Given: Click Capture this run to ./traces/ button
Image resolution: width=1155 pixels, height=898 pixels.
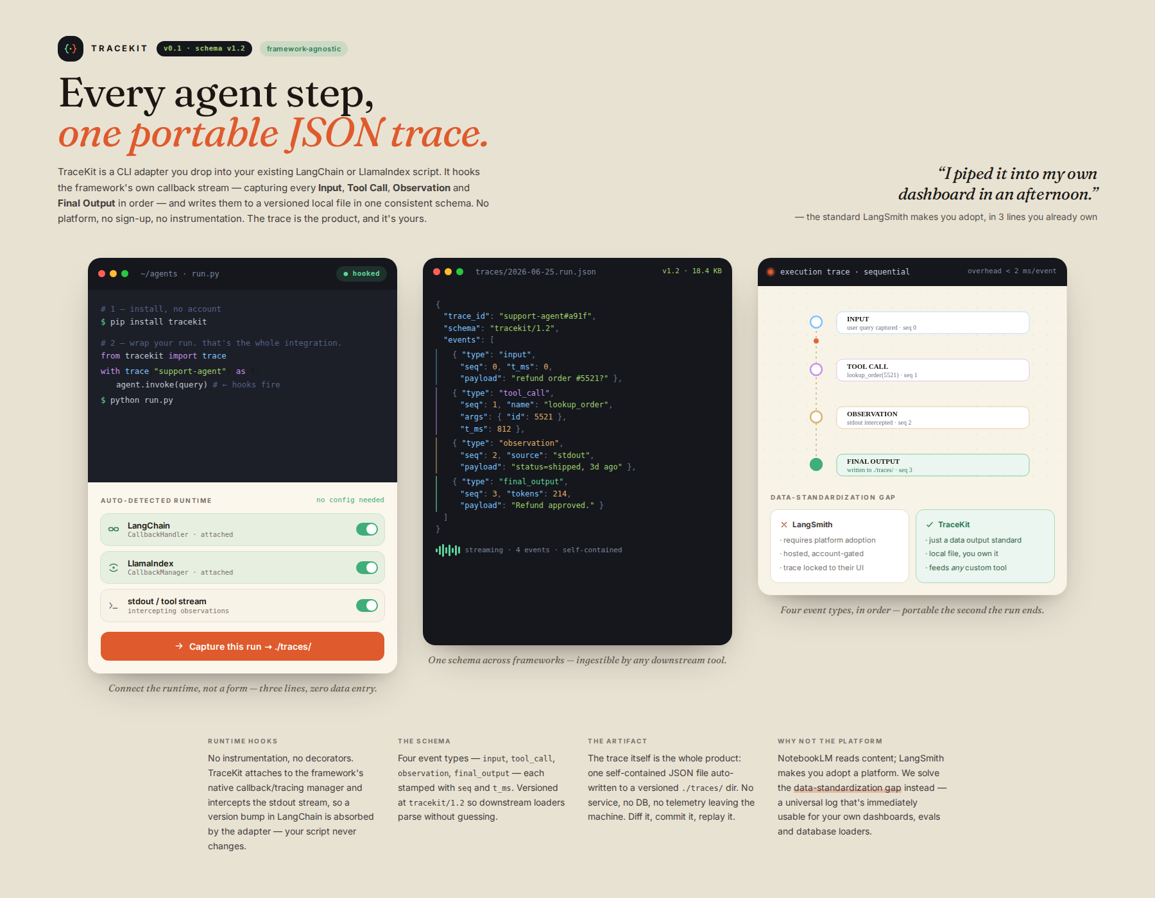Looking at the screenshot, I should [x=243, y=646].
